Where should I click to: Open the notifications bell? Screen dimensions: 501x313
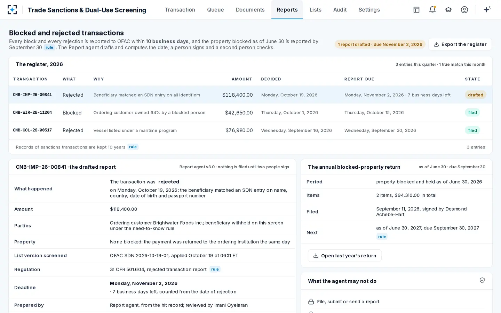tap(432, 10)
